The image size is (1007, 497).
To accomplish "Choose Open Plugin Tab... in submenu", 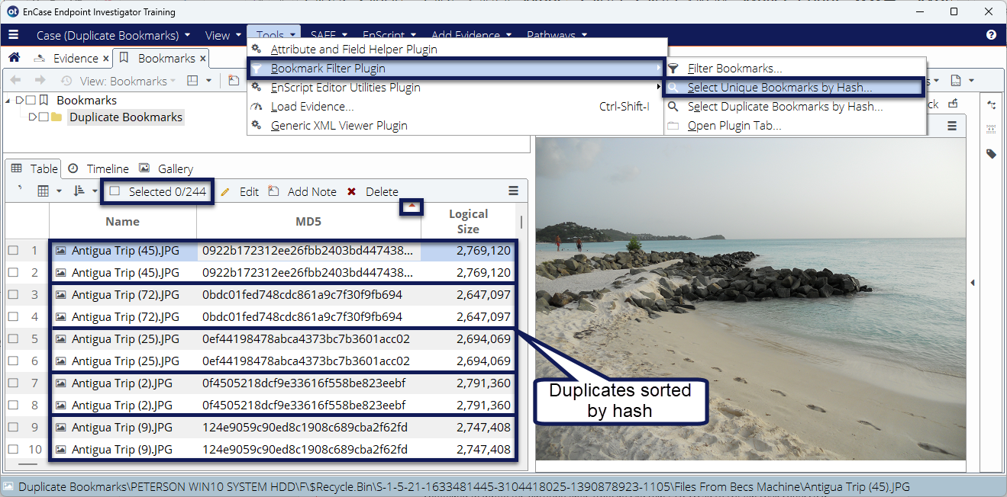I will tap(795, 126).
